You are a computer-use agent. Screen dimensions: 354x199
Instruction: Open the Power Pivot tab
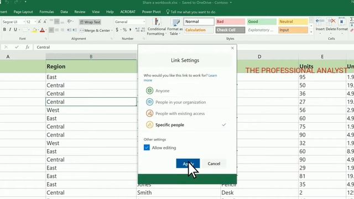point(151,12)
